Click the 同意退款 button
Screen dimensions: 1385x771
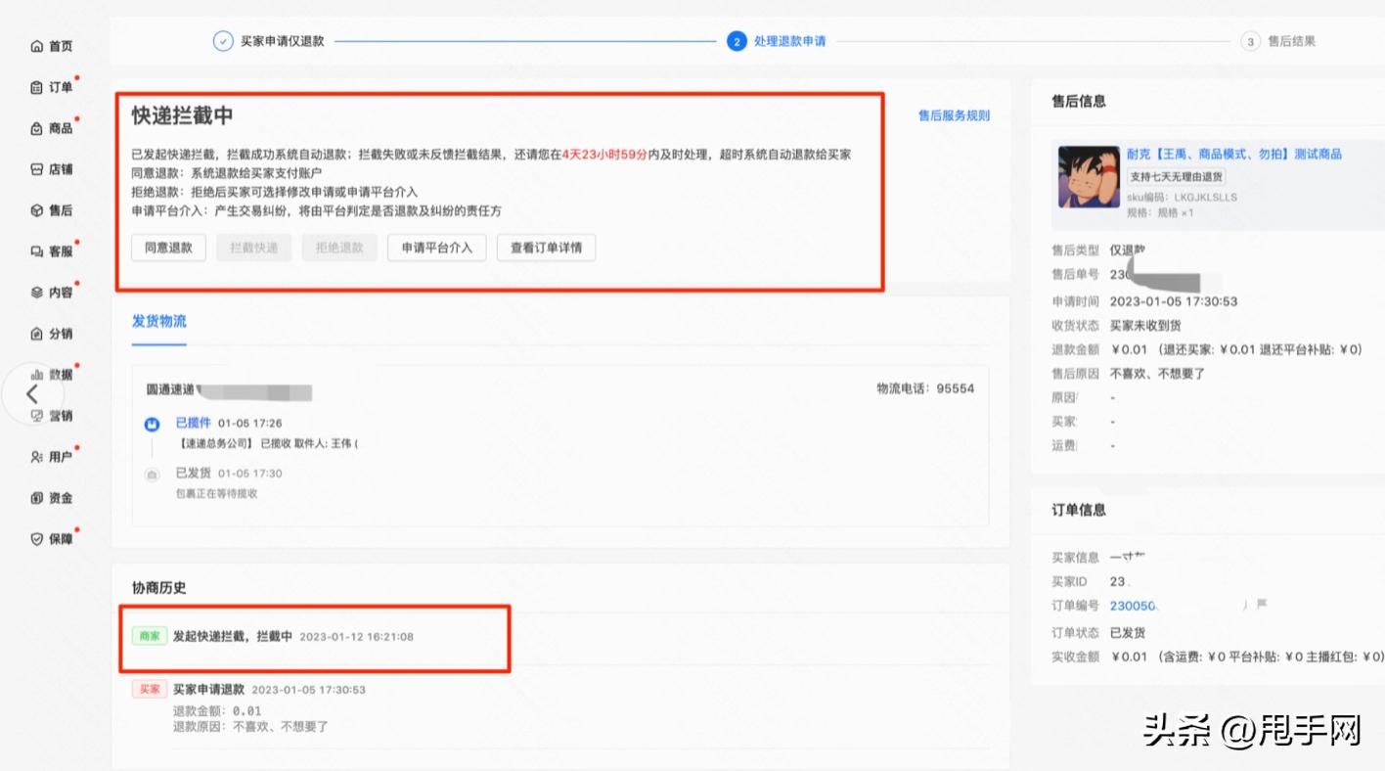(x=168, y=248)
